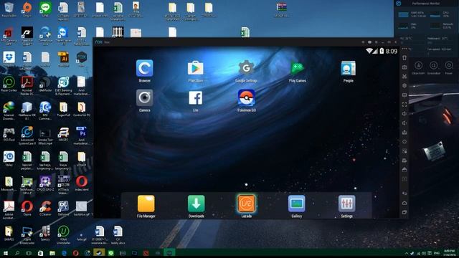Show hidden system tray icons
The width and height of the screenshot is (459, 258).
(x=407, y=253)
